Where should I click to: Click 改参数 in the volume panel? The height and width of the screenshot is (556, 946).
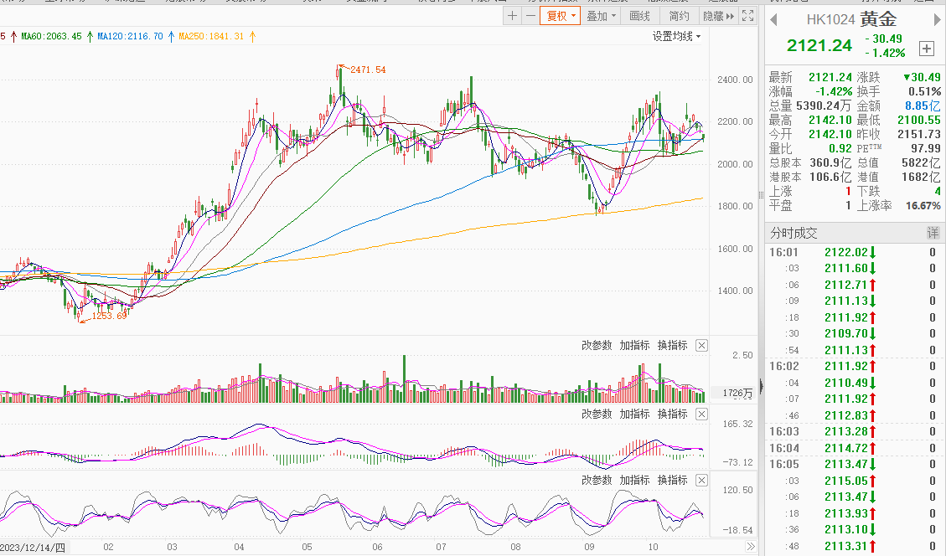[597, 346]
